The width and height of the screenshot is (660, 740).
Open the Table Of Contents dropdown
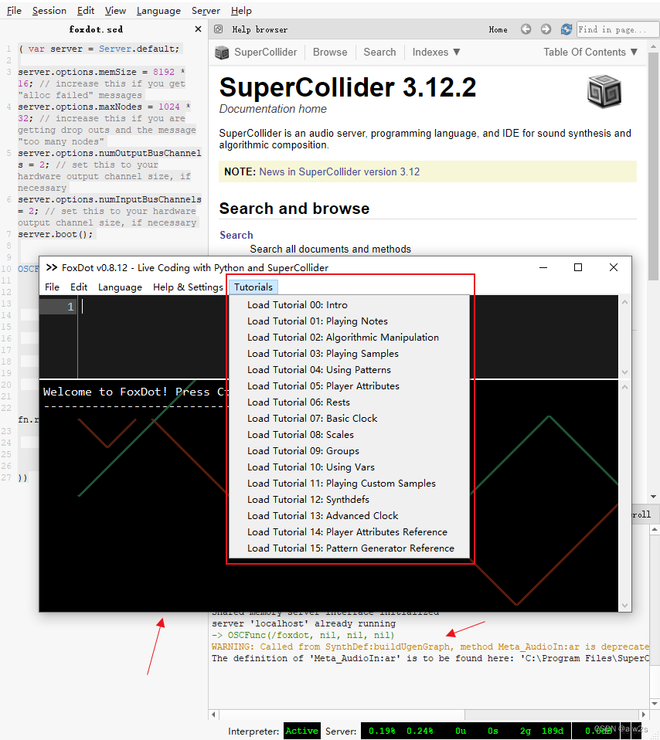tap(590, 52)
